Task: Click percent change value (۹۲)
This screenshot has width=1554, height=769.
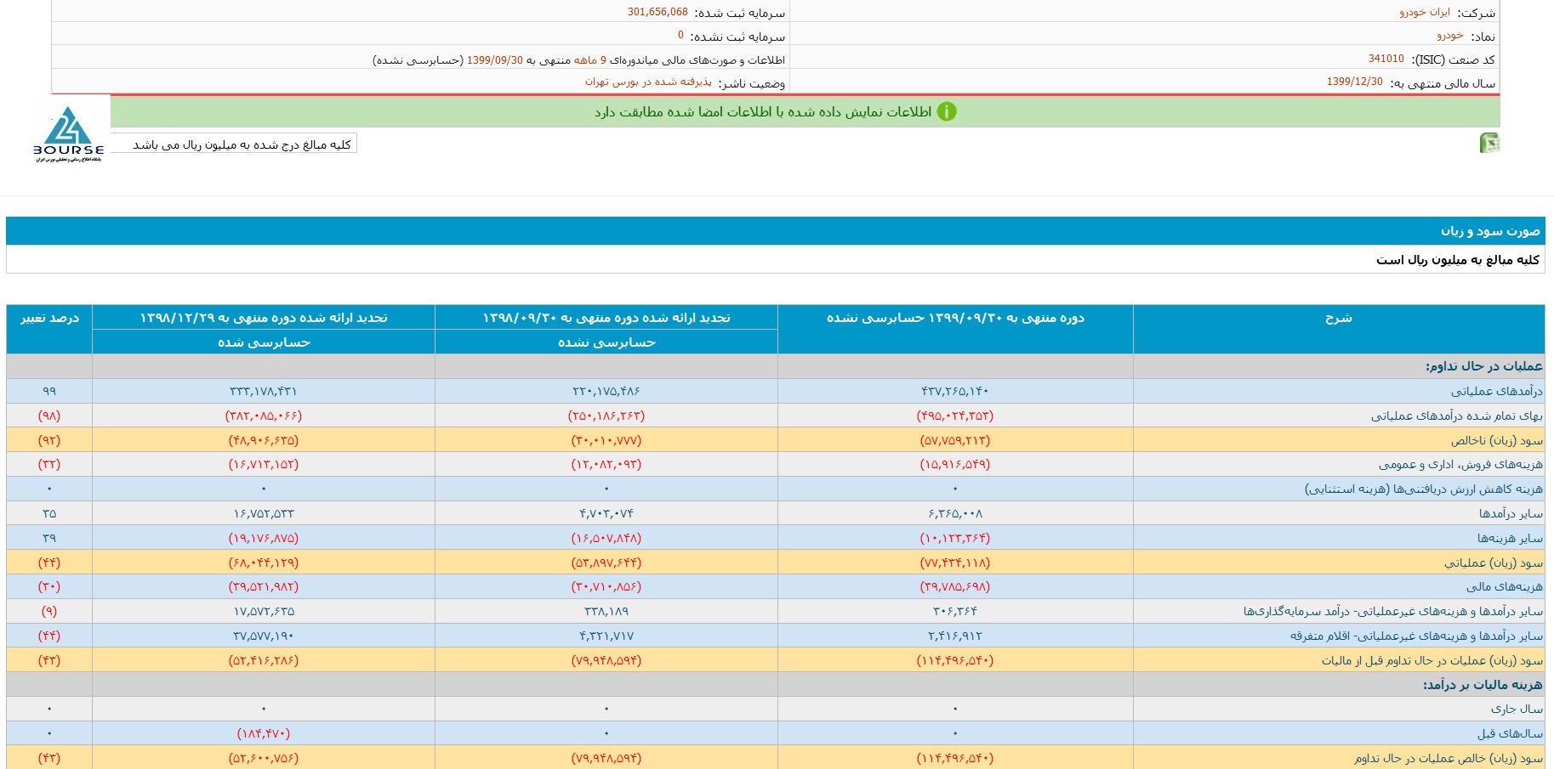Action: (x=49, y=440)
